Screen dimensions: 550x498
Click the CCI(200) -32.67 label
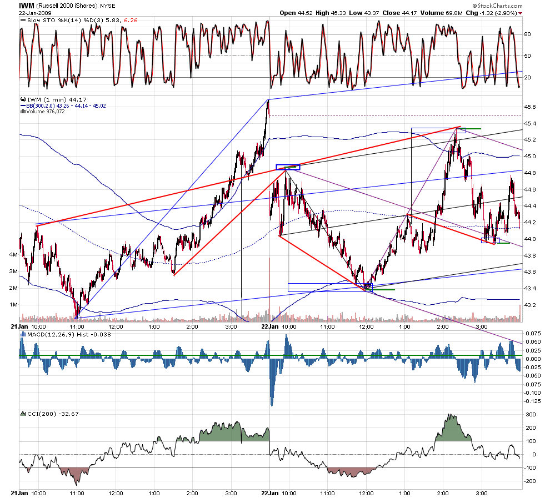click(53, 414)
